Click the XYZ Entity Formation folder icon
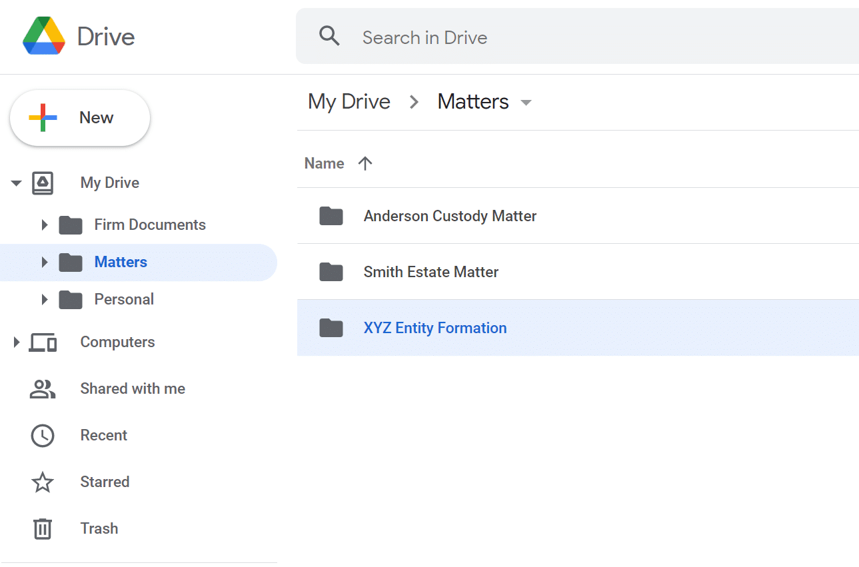The image size is (859, 567). pyautogui.click(x=331, y=328)
